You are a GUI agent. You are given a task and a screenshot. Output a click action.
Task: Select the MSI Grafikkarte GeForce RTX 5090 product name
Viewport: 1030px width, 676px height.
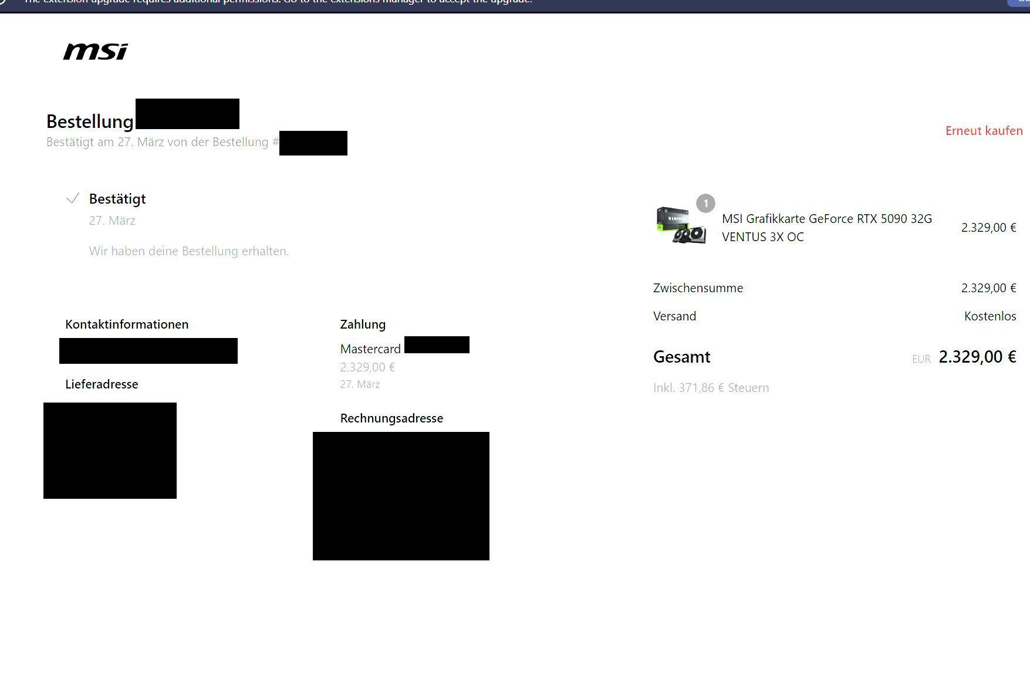pyautogui.click(x=826, y=228)
